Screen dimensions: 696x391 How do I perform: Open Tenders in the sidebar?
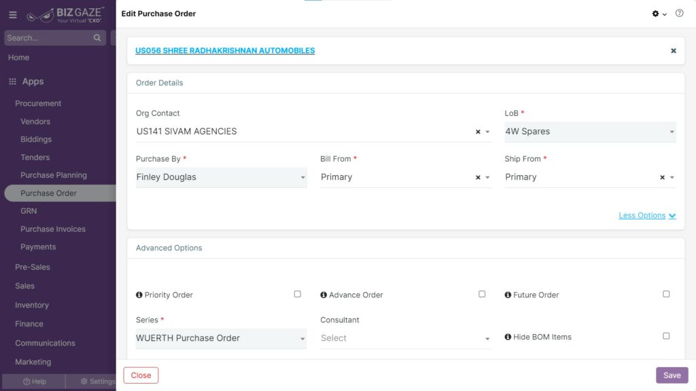[x=35, y=157]
